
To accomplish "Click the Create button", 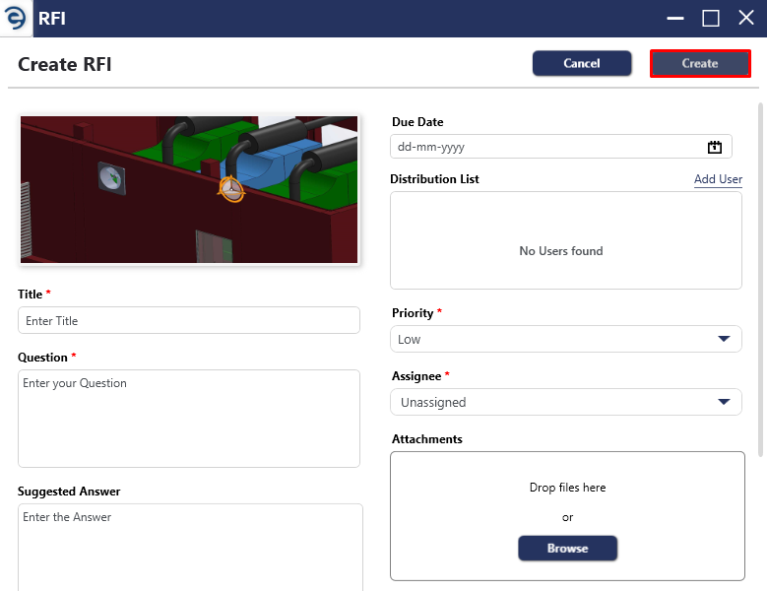I will coord(700,63).
